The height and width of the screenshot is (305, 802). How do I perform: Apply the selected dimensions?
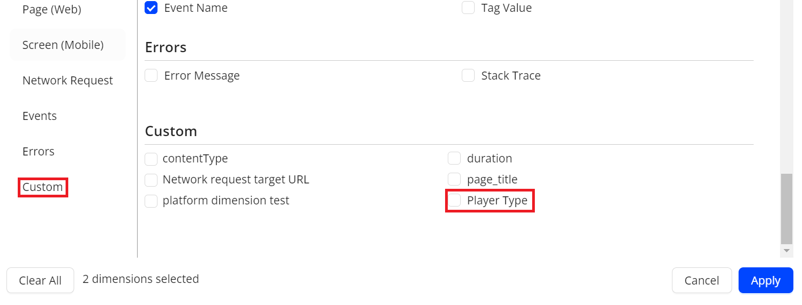(765, 280)
